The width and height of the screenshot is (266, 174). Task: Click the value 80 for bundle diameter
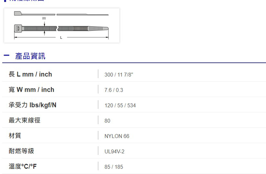tap(107, 121)
